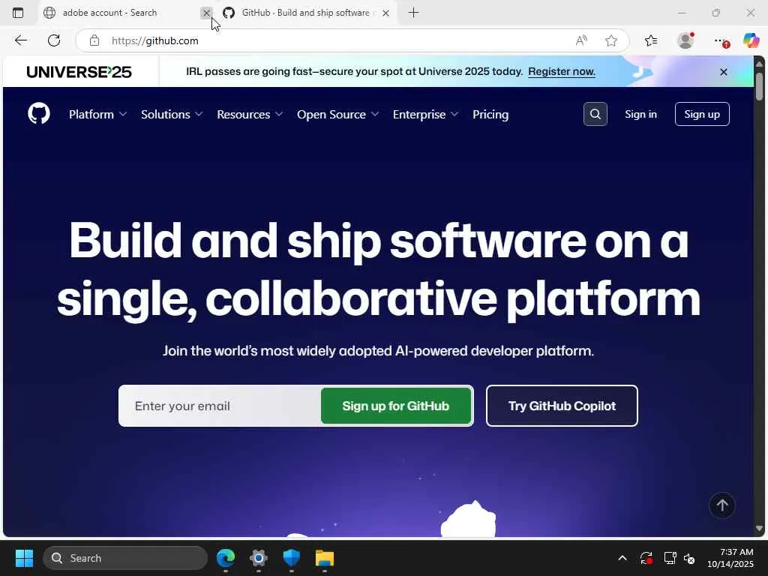Click the muted volume tray icon
768x576 pixels.
689,558
